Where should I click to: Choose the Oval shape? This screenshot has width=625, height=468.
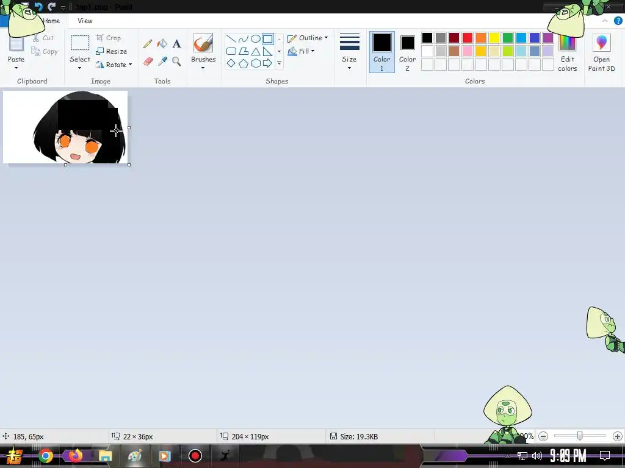pos(256,38)
